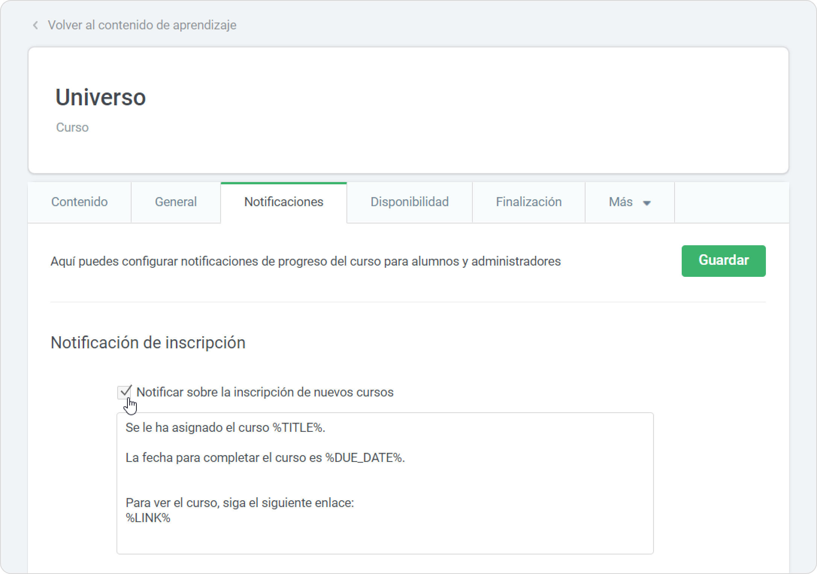Click the empty bottom area of the notification text box
This screenshot has width=817, height=574.
click(x=384, y=540)
